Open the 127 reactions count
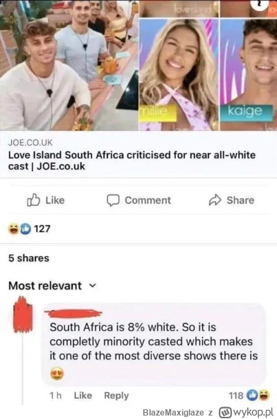The image size is (277, 419). click(42, 229)
